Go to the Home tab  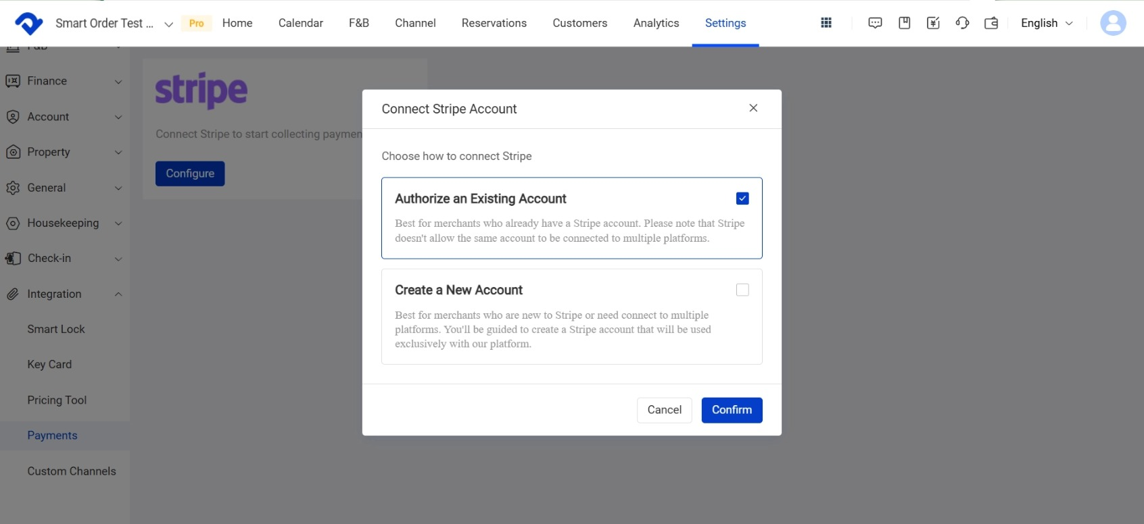point(237,23)
